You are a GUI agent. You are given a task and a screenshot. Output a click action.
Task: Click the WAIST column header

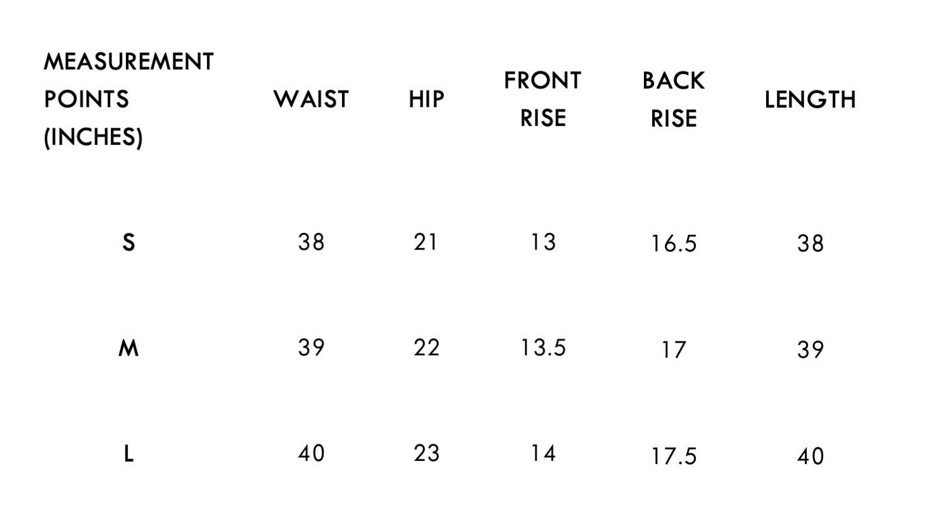(311, 99)
